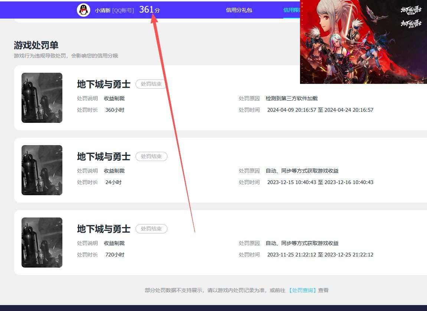Viewport: 427px width, 311px height.
Task: Click the 720小时 duration value
Action: pos(115,255)
